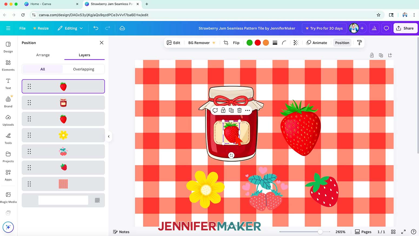Screen dimensions: 419x236
Task: Switch to the Arrange tab
Action: [x=43, y=55]
